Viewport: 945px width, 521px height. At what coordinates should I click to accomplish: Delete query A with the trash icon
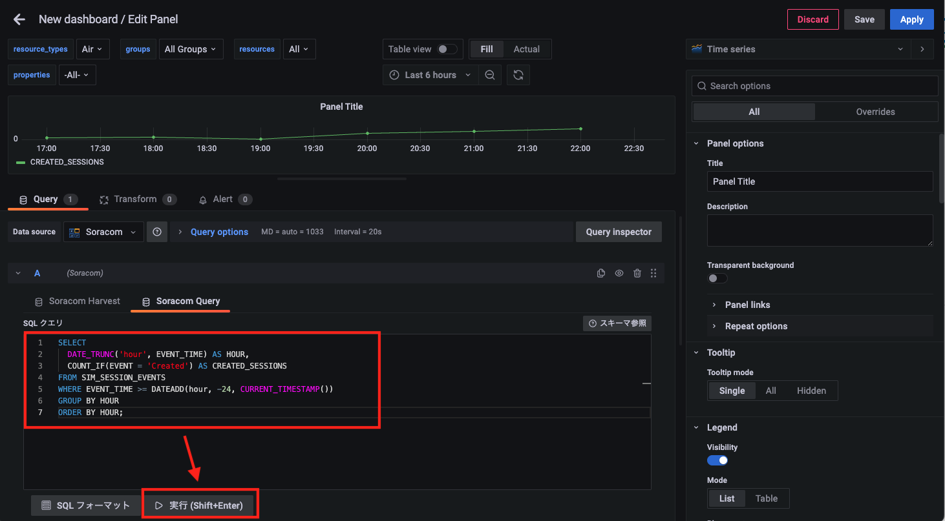point(637,273)
